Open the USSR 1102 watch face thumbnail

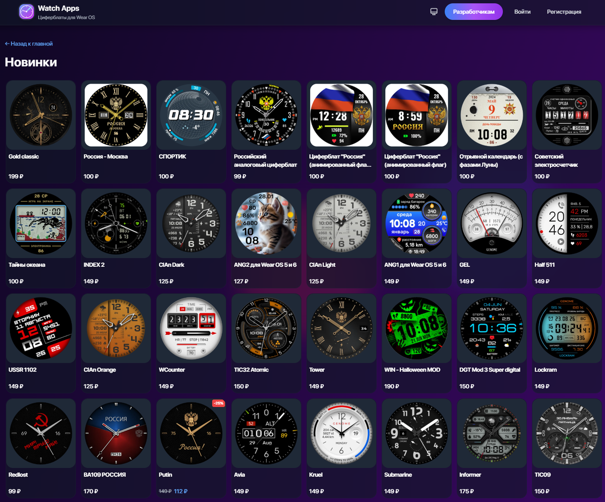point(41,328)
